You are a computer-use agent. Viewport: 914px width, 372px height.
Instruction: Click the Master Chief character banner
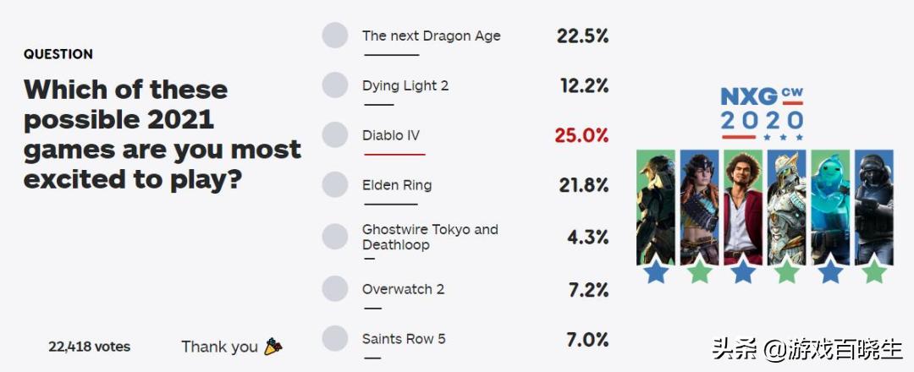pos(656,207)
